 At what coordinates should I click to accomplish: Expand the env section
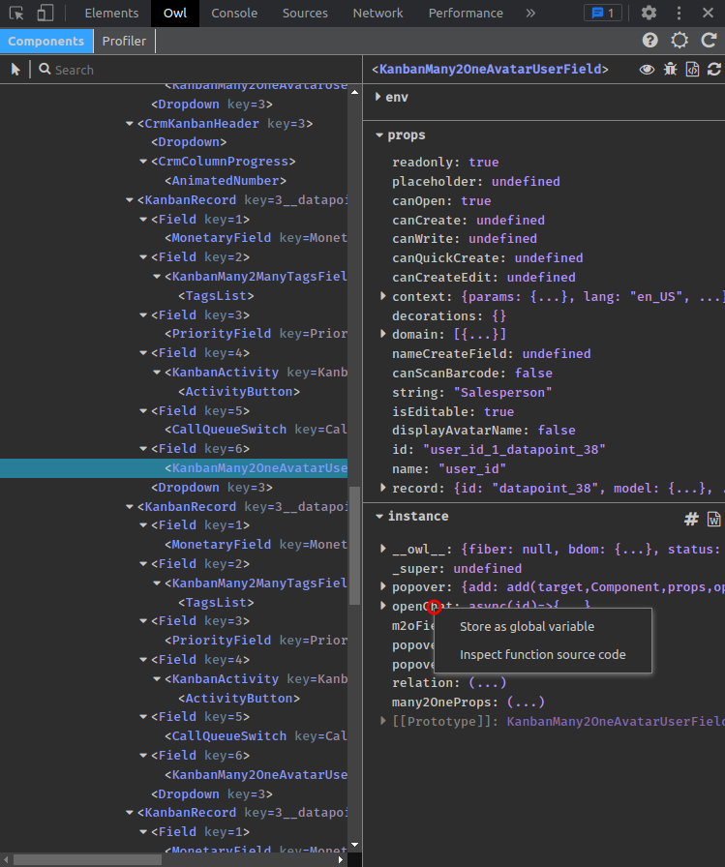pyautogui.click(x=378, y=97)
